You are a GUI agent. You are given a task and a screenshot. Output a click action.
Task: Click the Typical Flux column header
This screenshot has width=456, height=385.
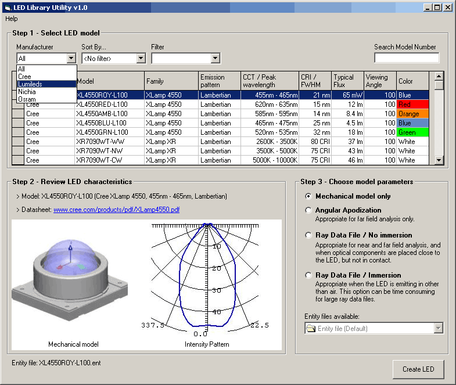click(x=347, y=81)
